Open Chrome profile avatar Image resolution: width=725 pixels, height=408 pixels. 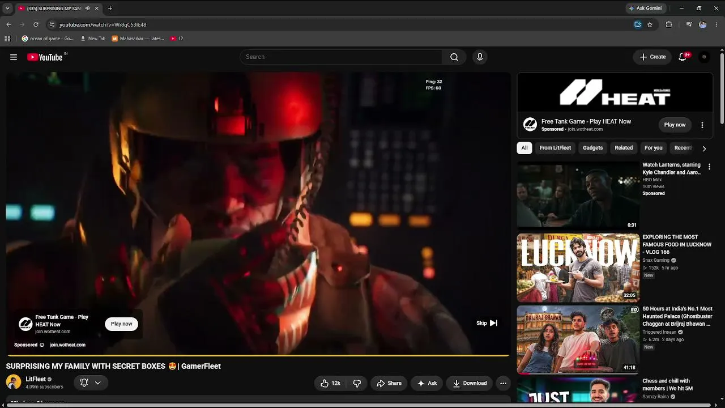(x=703, y=24)
